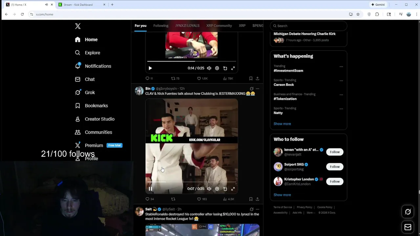Open Sin's profile avatar
The height and width of the screenshot is (236, 420).
tap(139, 91)
